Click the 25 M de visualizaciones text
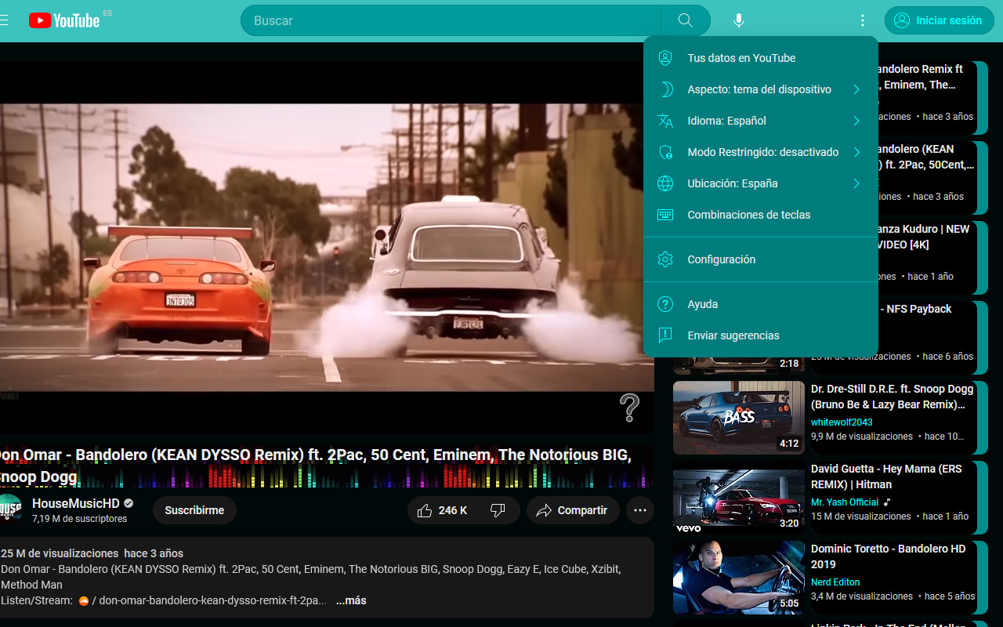 60,553
